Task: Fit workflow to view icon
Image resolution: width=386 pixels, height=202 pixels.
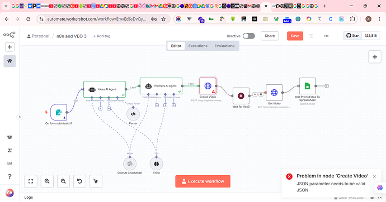Action: pos(31,181)
